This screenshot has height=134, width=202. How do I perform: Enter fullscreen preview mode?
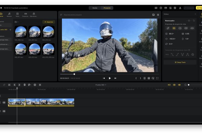(157, 78)
